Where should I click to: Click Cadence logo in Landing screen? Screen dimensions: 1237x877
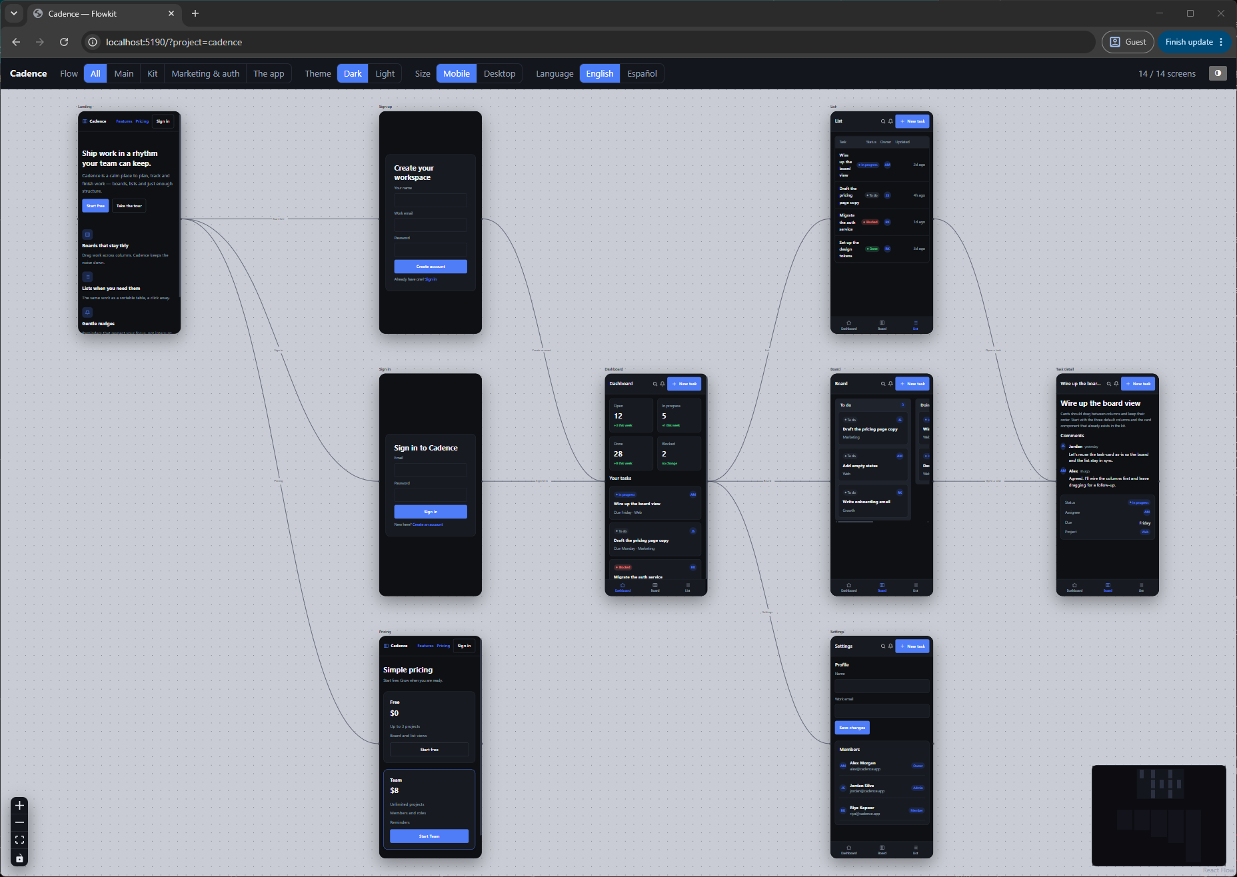point(94,121)
